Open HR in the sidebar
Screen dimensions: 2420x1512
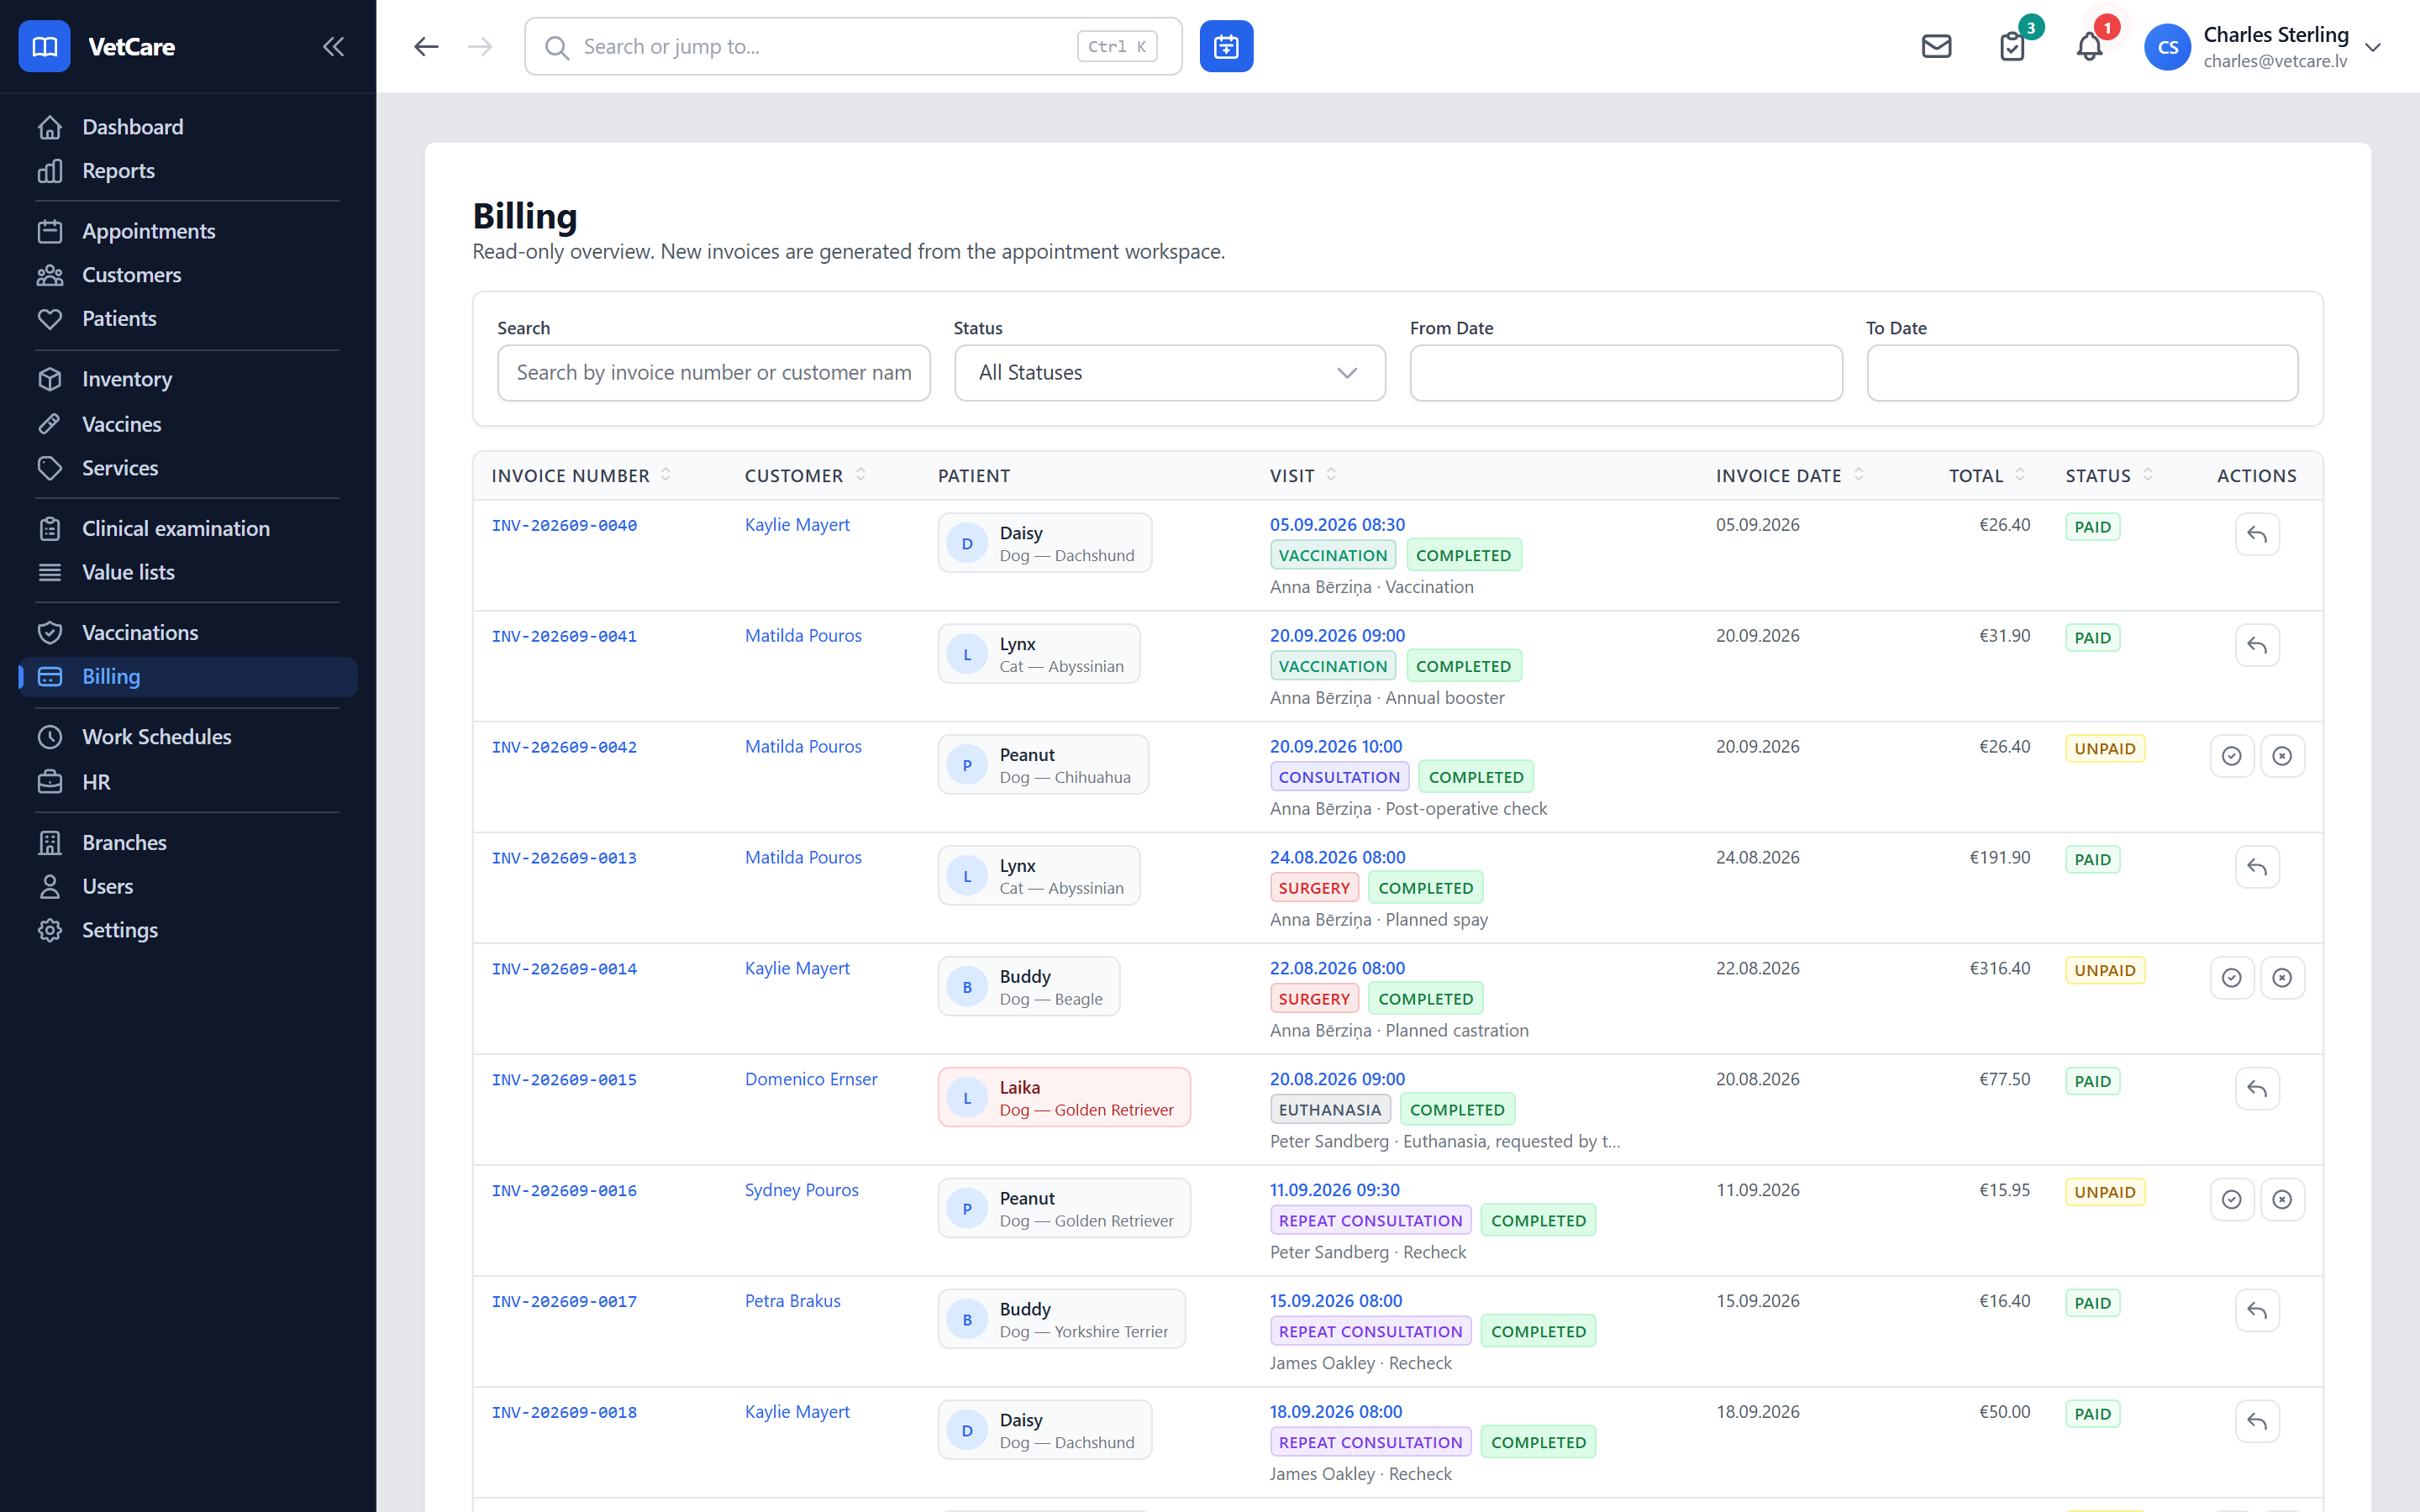[x=188, y=782]
